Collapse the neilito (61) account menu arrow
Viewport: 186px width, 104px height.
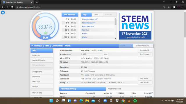tap(32, 46)
